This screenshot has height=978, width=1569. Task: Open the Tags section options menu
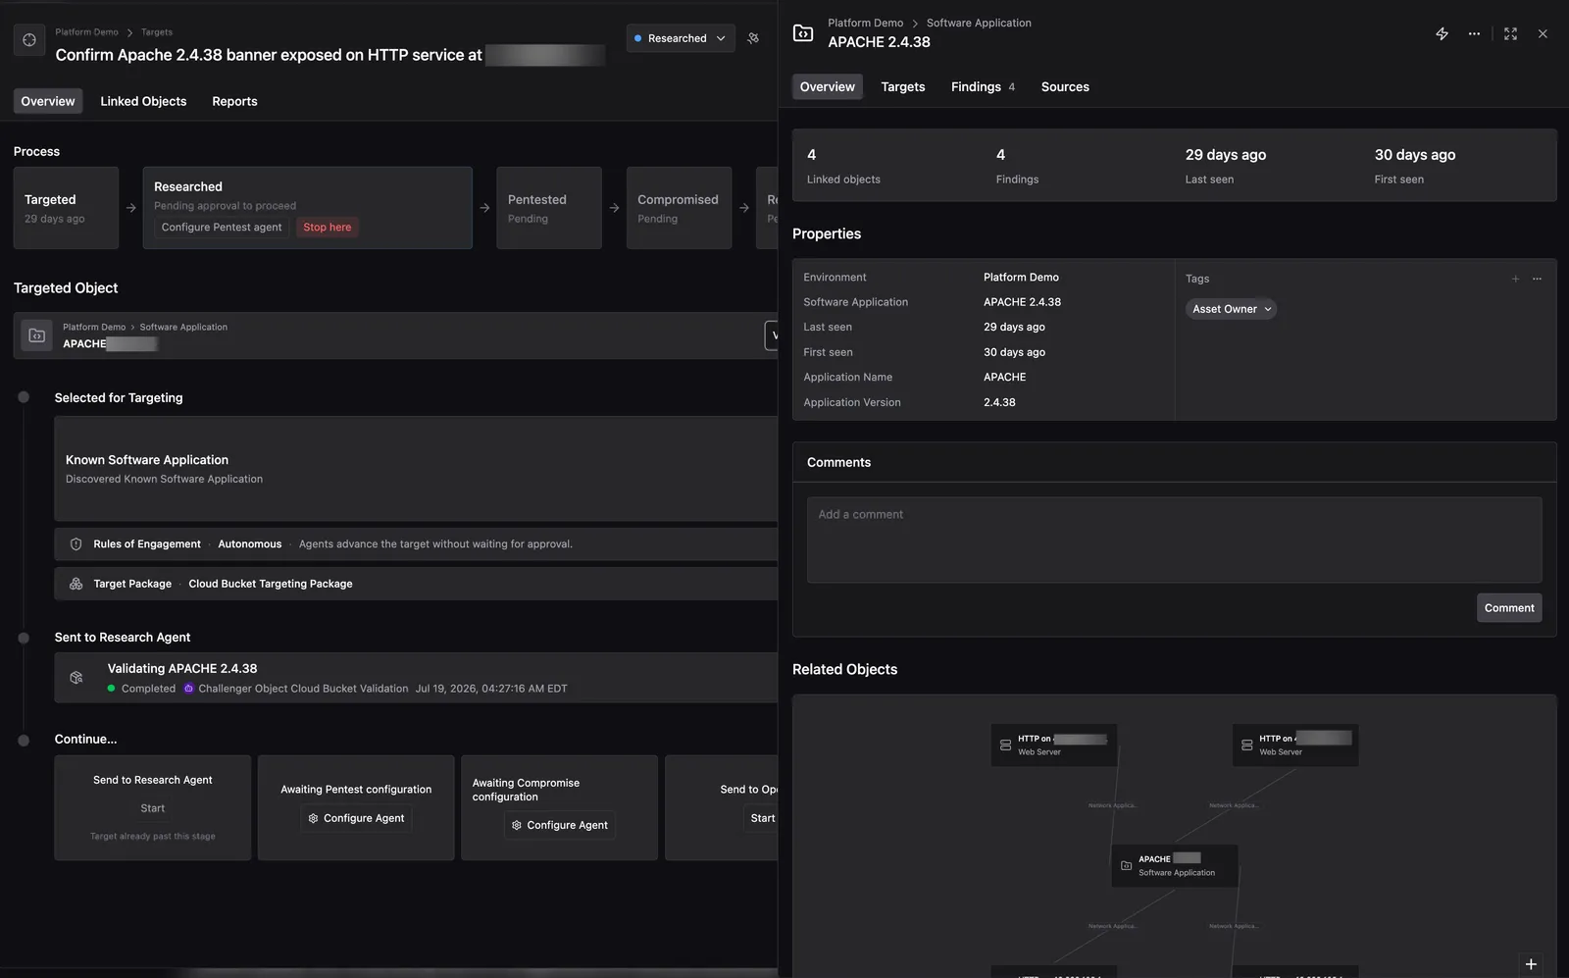pyautogui.click(x=1537, y=279)
